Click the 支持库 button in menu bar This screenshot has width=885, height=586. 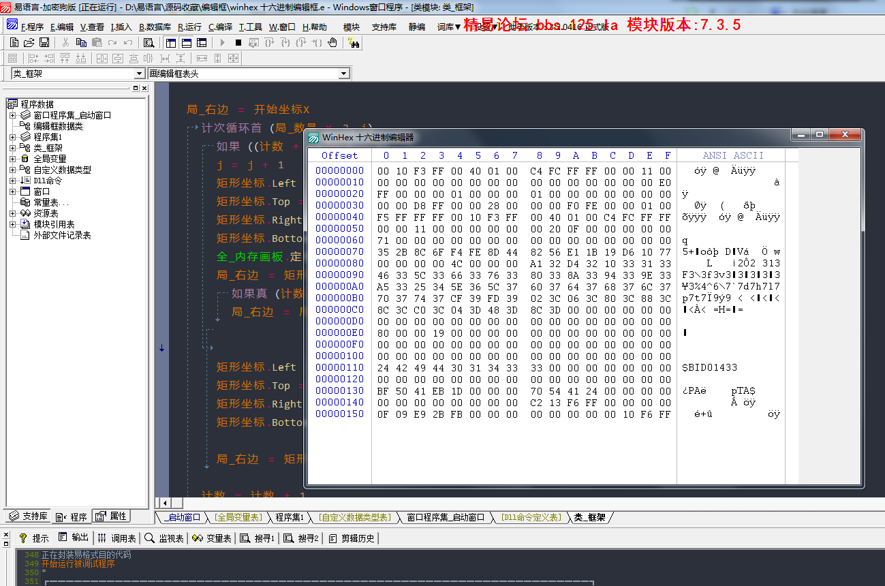pyautogui.click(x=384, y=27)
